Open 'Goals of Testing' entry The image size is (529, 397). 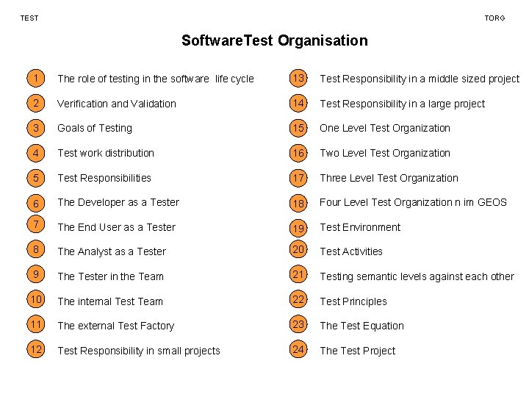click(95, 128)
